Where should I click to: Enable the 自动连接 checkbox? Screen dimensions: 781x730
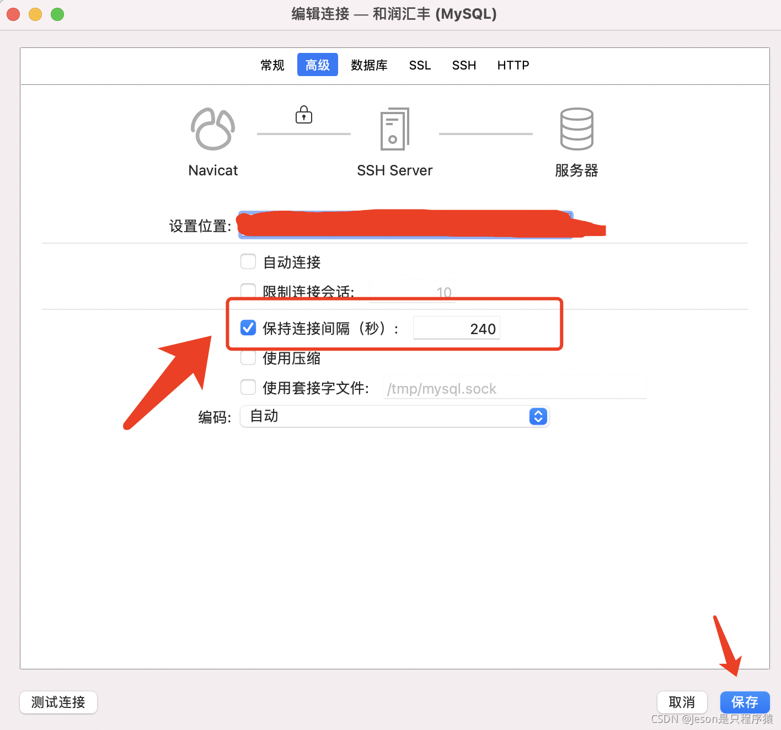tap(248, 261)
